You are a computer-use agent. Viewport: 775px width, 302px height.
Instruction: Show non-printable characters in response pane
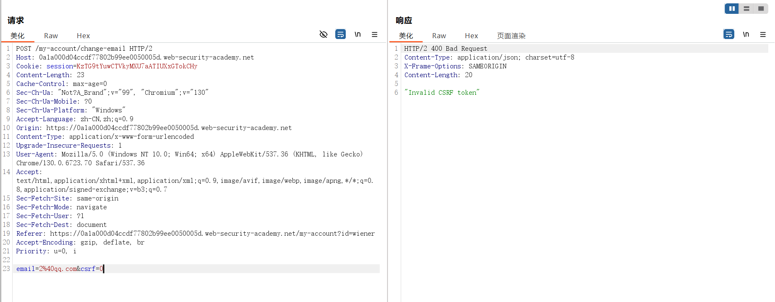coord(746,34)
